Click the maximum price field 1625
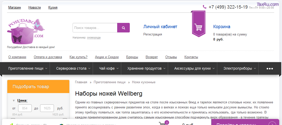 (47, 108)
